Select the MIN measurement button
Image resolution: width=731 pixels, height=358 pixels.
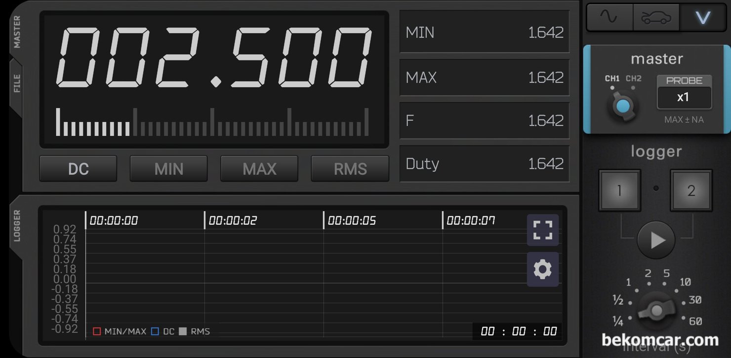pos(168,169)
